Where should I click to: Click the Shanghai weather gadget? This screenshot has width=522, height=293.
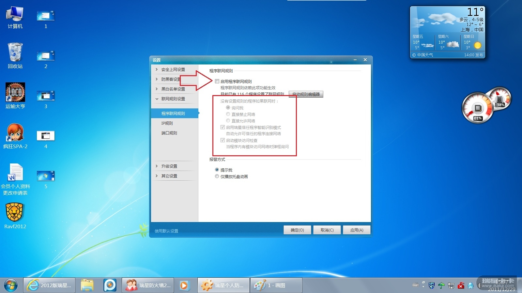447,32
